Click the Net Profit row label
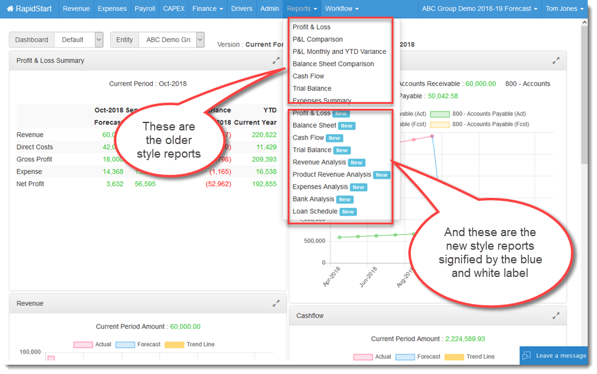Viewport: 597px width, 374px height. click(30, 184)
